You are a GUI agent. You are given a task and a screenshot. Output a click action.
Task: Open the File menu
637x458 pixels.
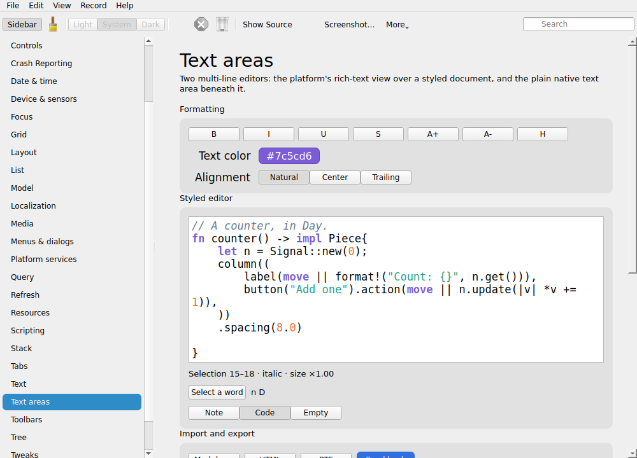[13, 5]
